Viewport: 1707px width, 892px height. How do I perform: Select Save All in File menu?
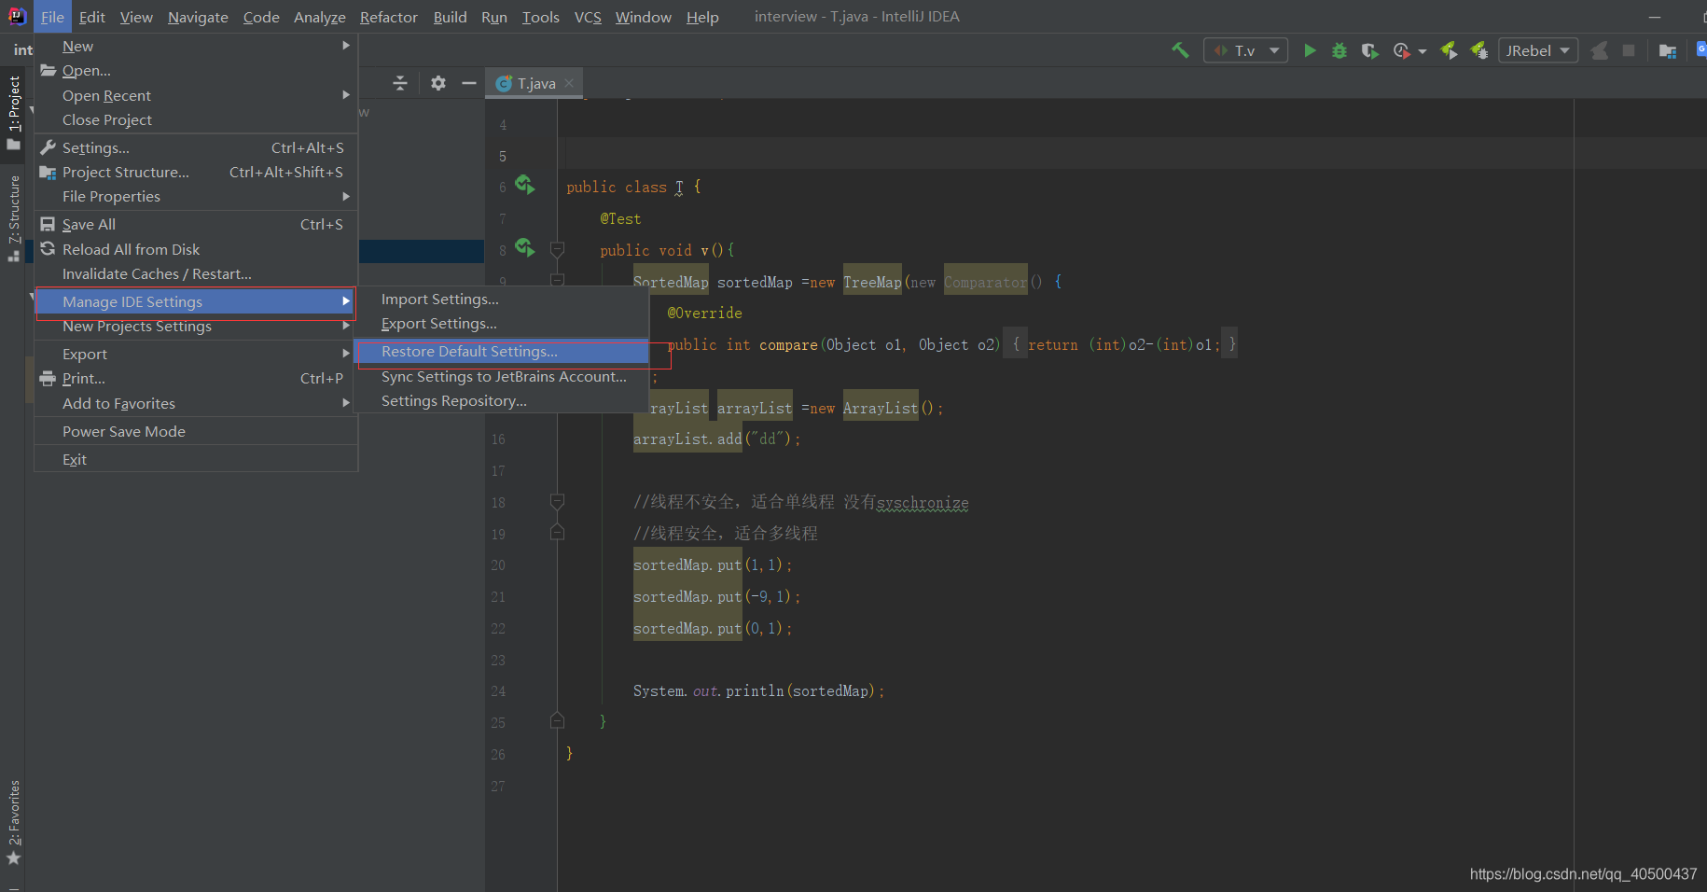tap(196, 224)
